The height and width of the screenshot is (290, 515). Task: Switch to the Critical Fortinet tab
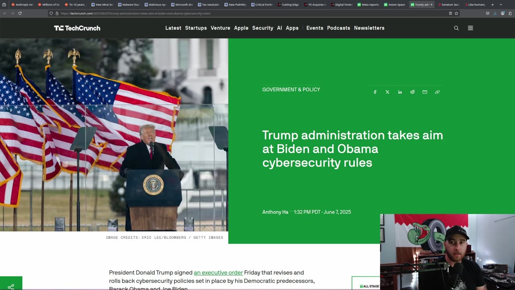(262, 4)
